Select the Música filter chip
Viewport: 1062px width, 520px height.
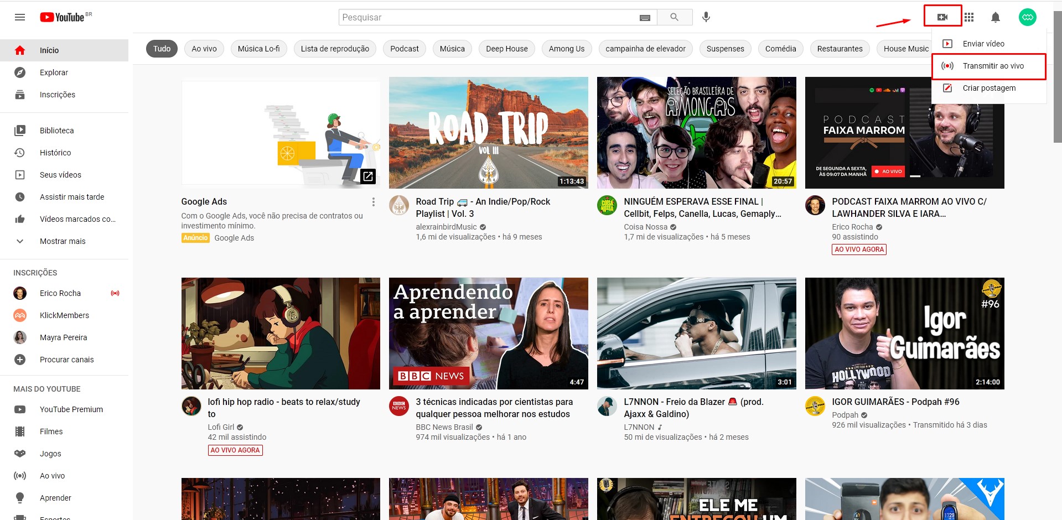pos(452,49)
